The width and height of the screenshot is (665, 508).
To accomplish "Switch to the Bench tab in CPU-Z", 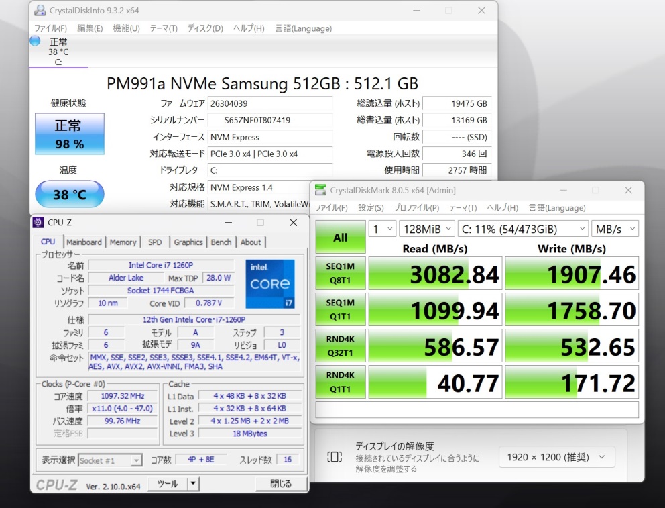I will click(x=221, y=242).
